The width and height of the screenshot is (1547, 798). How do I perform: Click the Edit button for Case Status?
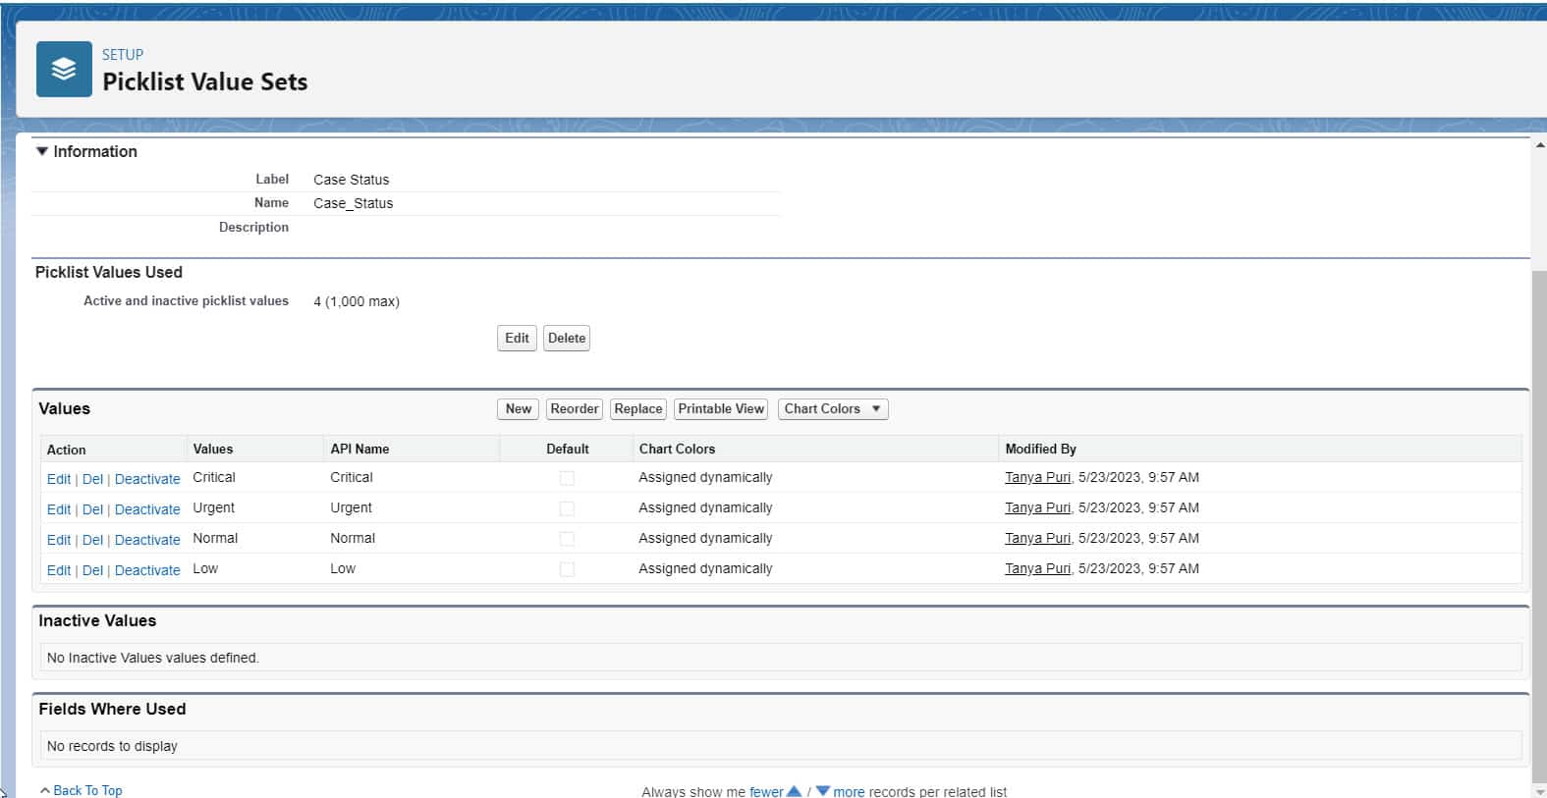click(517, 339)
